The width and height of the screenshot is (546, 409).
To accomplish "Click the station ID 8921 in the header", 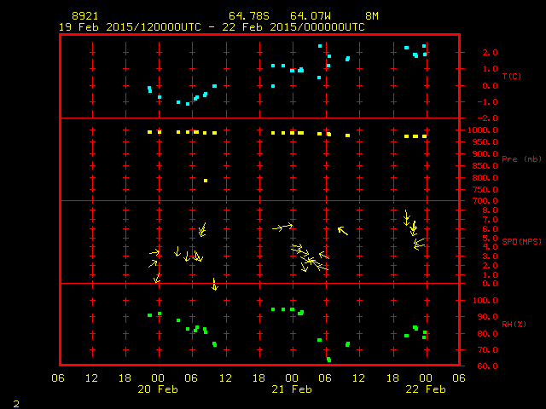I will tap(85, 16).
